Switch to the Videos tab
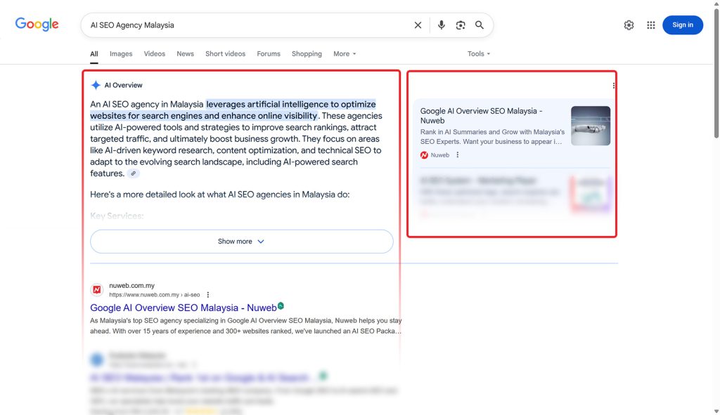Image resolution: width=720 pixels, height=415 pixels. tap(154, 53)
